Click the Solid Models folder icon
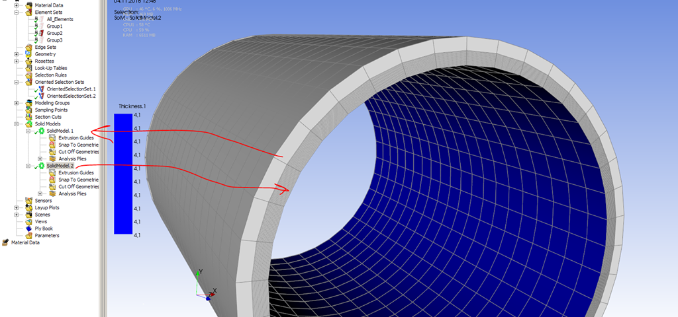Viewport: 678px width, 317px height. tap(28, 123)
